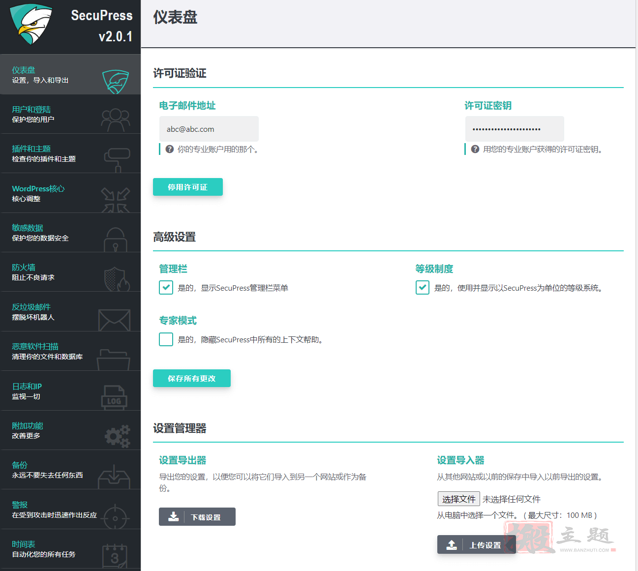The height and width of the screenshot is (571, 638).
Task: Open the 反垃圾邮件 menu item
Action: point(70,312)
